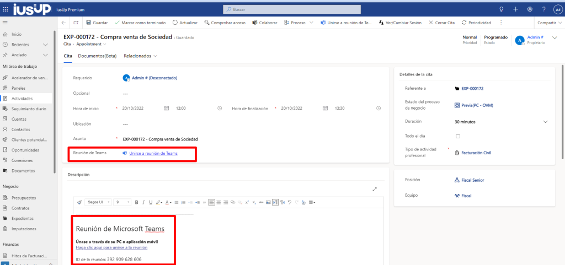Screen dimensions: 565x265
Task: Click Ver/Cambiar Sesión
Action: (400, 23)
